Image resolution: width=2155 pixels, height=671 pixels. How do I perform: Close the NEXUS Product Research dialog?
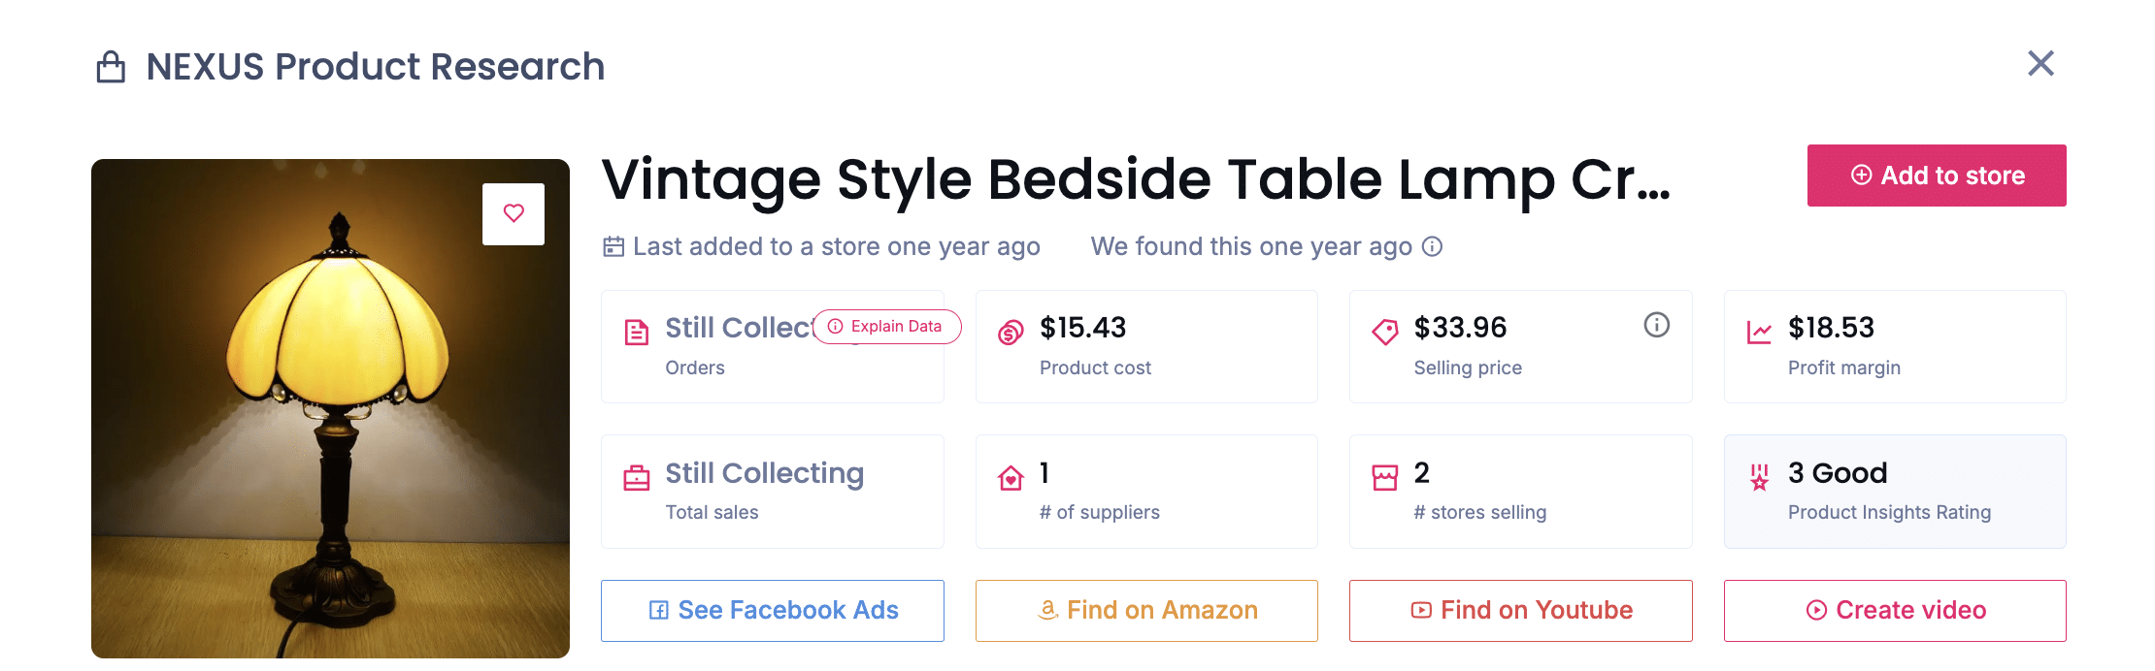click(x=2040, y=64)
